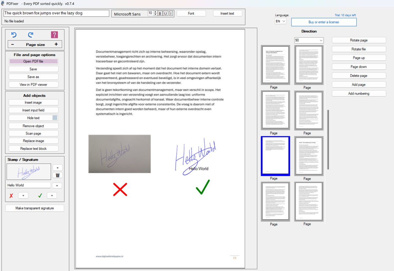Click Insert input field button
The width and height of the screenshot is (394, 271).
point(33,110)
